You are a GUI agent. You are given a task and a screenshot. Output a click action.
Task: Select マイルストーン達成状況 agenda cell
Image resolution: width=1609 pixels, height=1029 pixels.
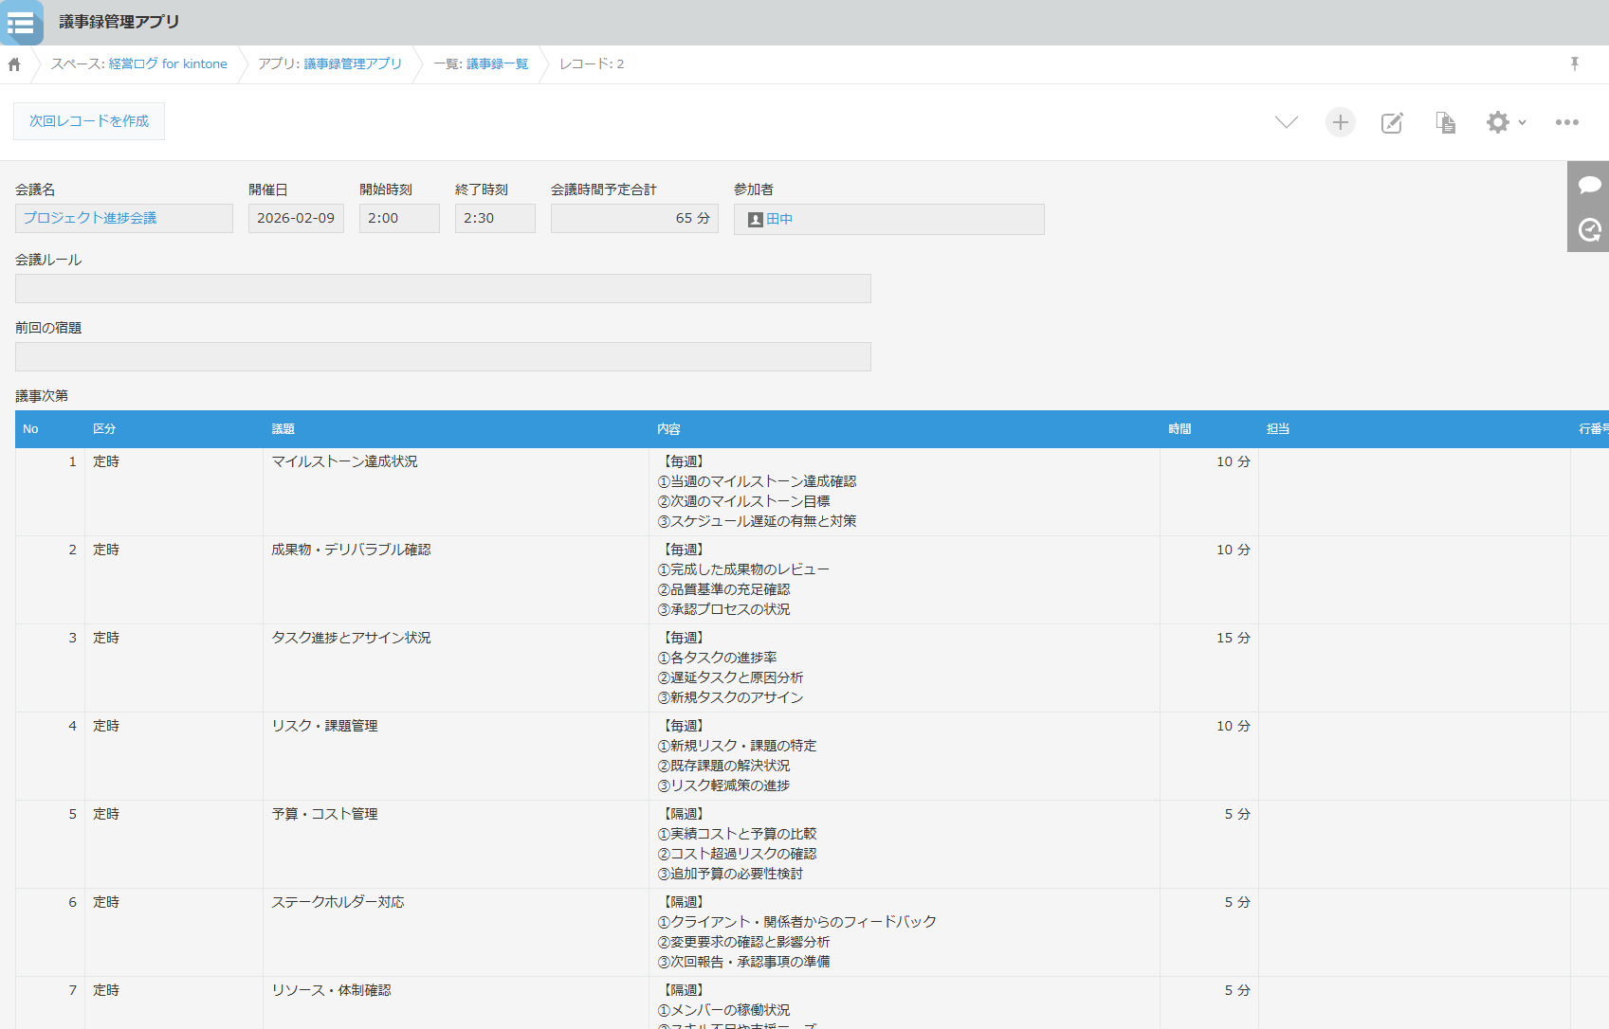pos(456,492)
